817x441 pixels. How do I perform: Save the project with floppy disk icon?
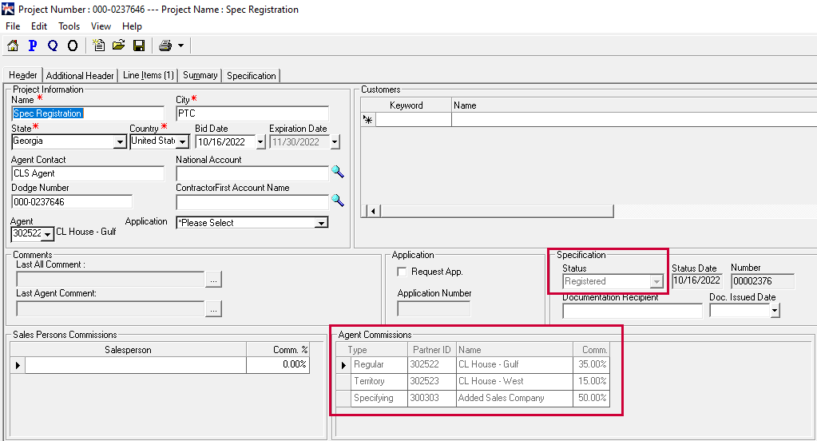(139, 46)
